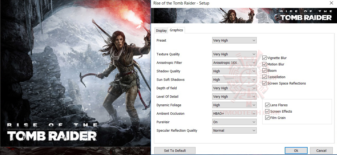Click the 'Anisotropic Filter' label

point(169,63)
